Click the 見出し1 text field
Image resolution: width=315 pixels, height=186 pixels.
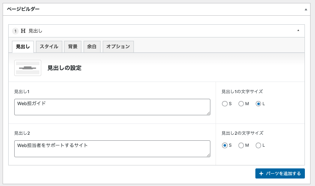[x=112, y=107]
